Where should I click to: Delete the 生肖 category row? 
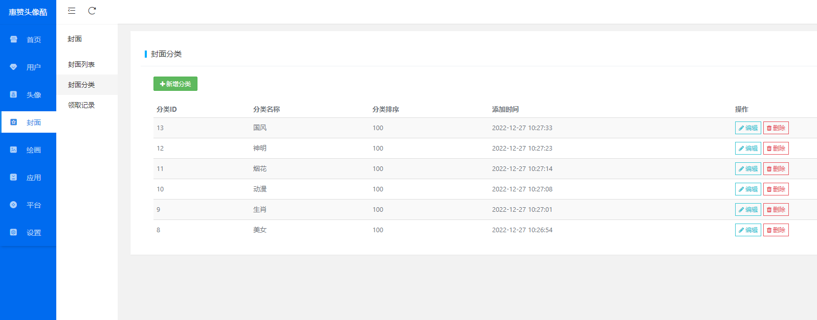point(776,209)
